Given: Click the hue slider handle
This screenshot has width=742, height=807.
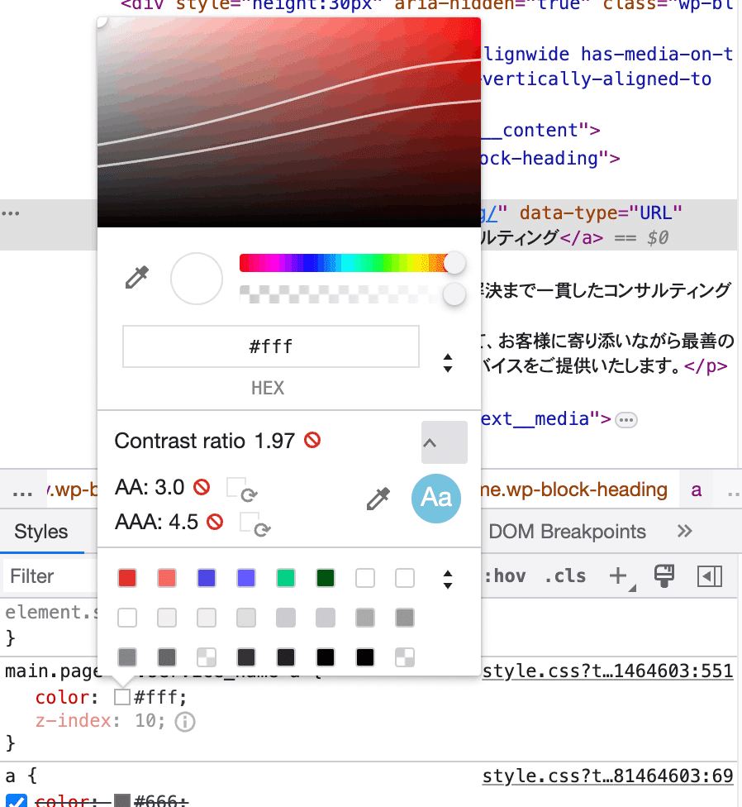Looking at the screenshot, I should (454, 262).
